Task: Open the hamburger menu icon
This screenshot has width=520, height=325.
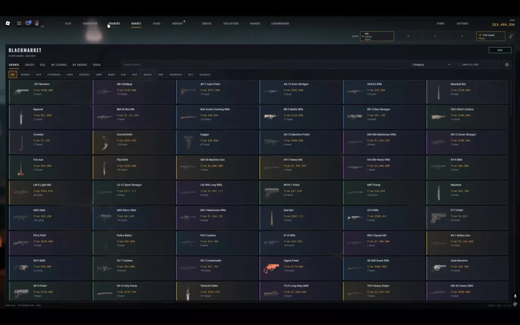Action: [19, 23]
